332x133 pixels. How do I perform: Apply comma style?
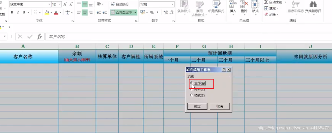pyautogui.click(x=158, y=12)
